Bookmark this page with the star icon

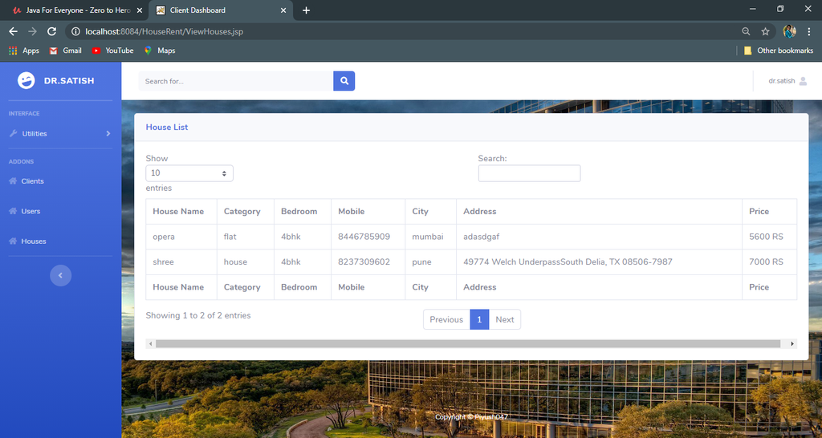click(x=765, y=31)
